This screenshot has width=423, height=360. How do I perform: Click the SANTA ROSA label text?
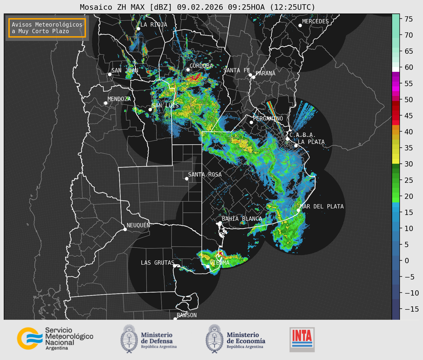(x=205, y=174)
